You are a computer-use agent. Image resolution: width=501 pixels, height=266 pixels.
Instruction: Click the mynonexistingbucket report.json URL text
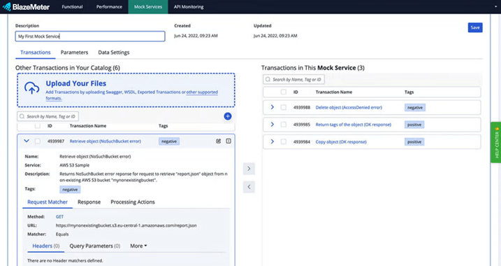tap(126, 225)
